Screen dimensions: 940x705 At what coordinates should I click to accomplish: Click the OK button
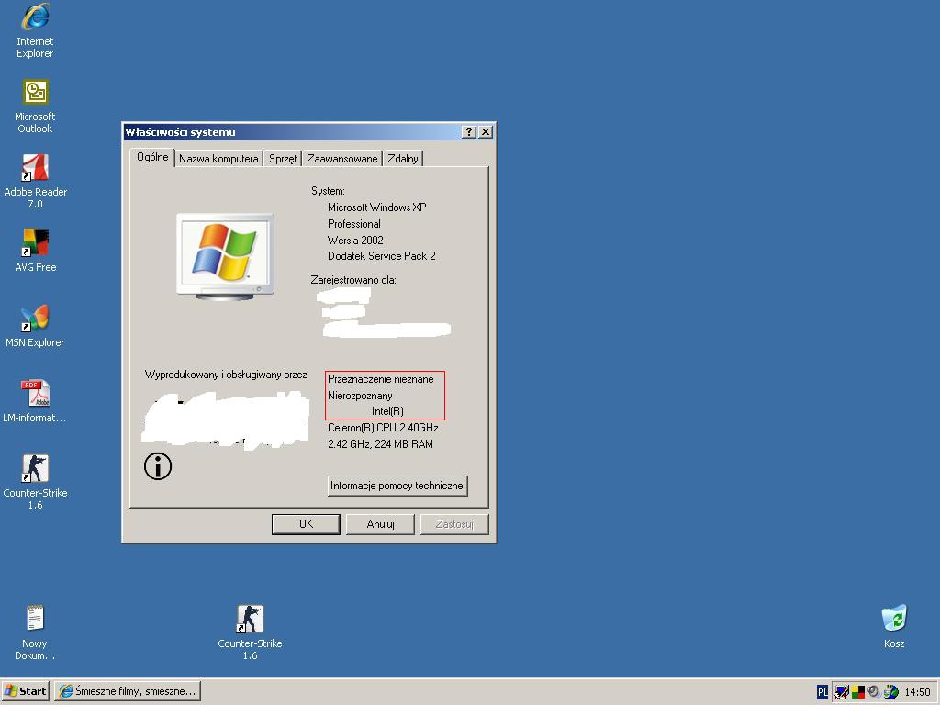(x=306, y=524)
